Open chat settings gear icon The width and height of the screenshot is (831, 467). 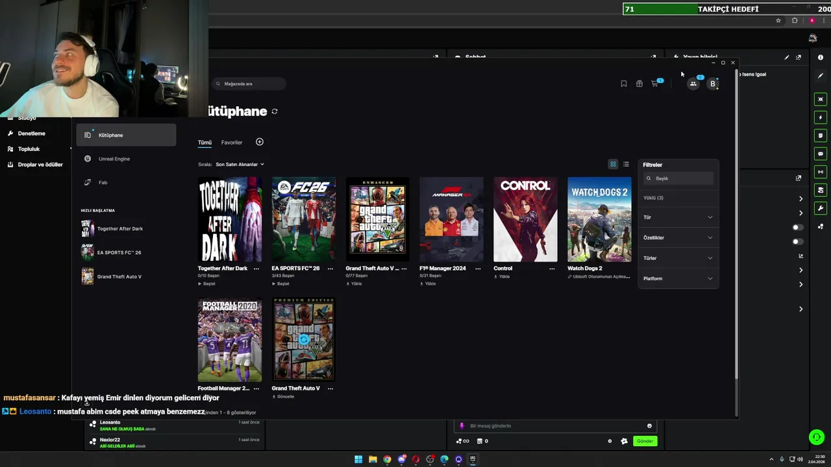(610, 441)
